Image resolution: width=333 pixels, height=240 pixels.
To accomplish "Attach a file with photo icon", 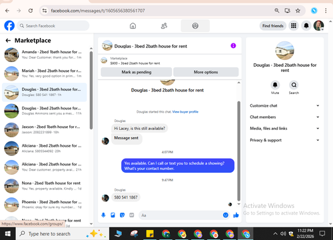I will [113, 215].
